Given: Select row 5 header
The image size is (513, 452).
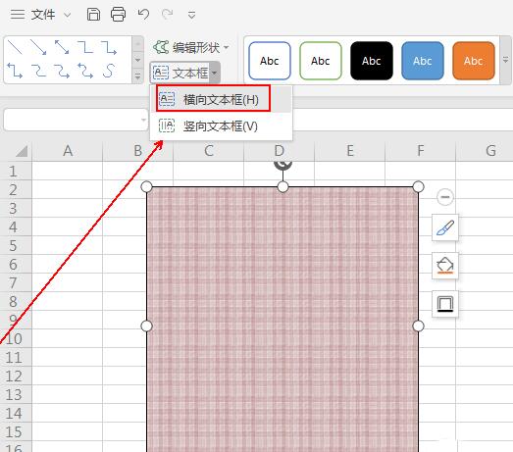Looking at the screenshot, I should [16, 245].
